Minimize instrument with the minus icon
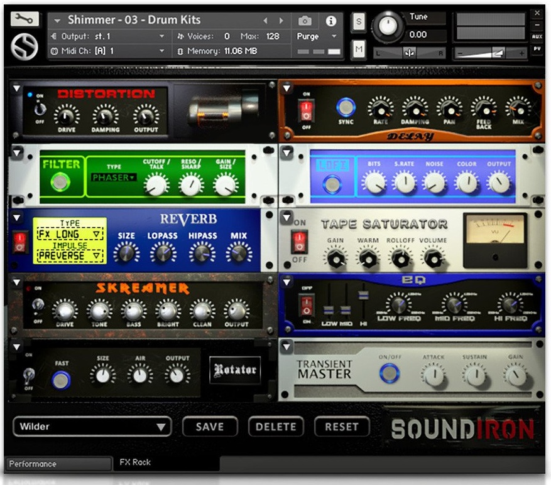 pyautogui.click(x=537, y=25)
